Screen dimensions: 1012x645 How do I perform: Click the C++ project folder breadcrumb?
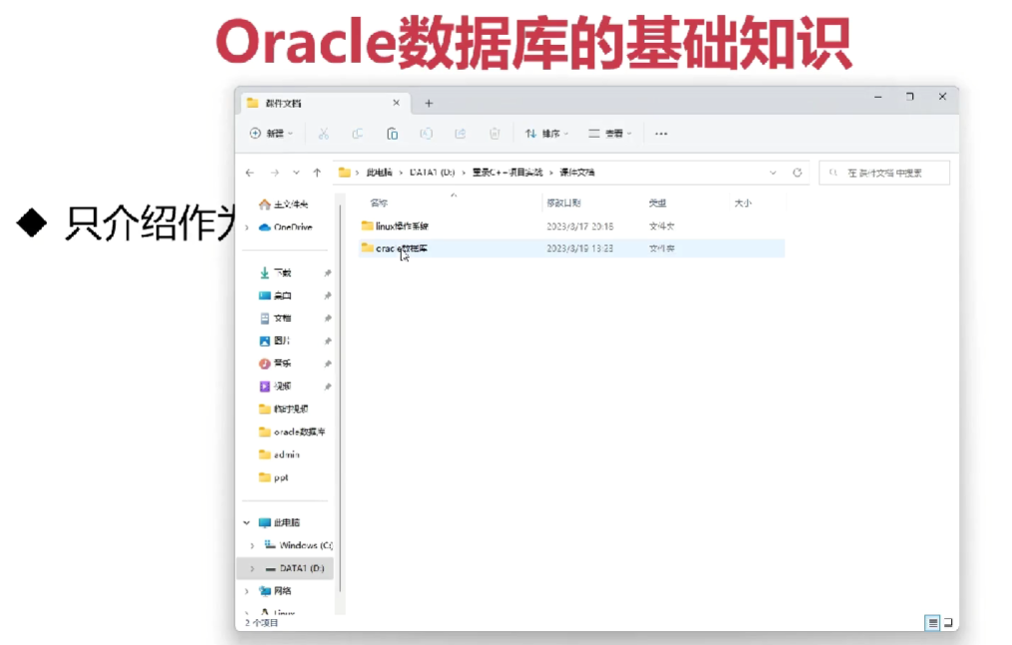[507, 172]
